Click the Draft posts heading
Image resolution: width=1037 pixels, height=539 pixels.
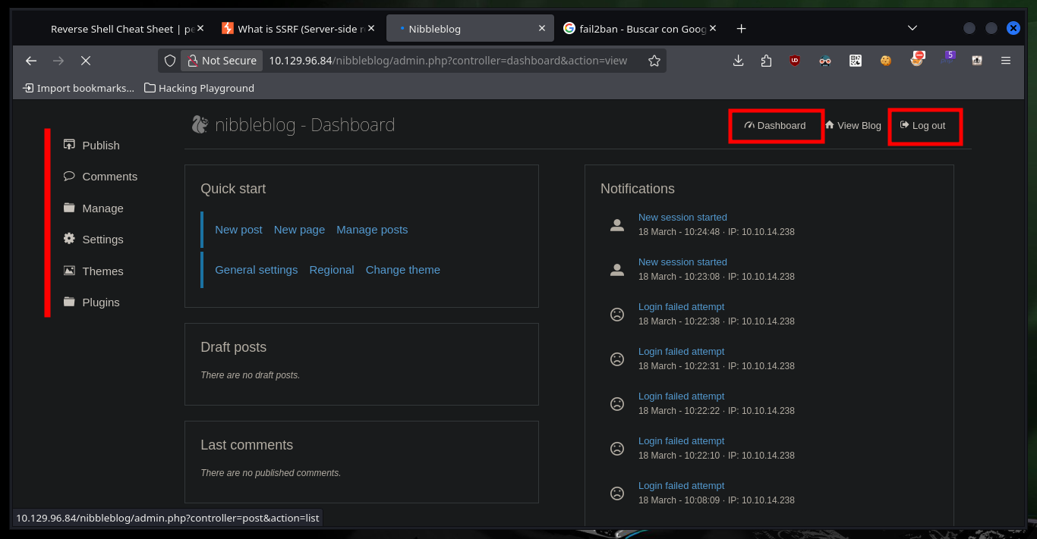coord(233,346)
